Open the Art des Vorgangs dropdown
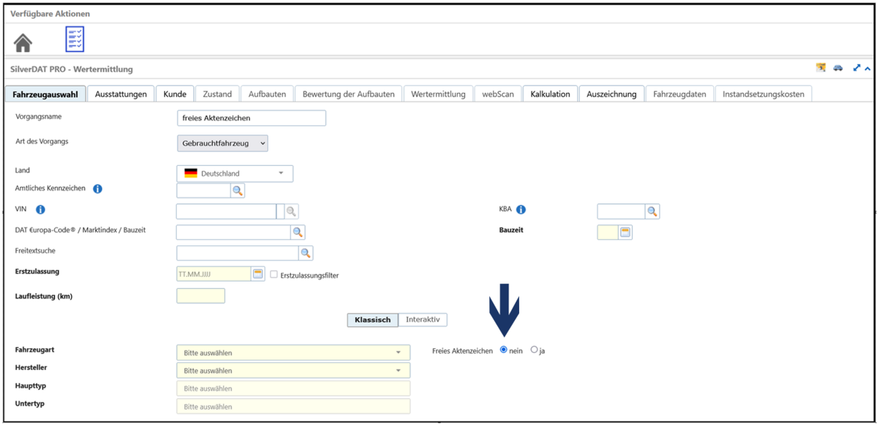878x425 pixels. click(222, 143)
